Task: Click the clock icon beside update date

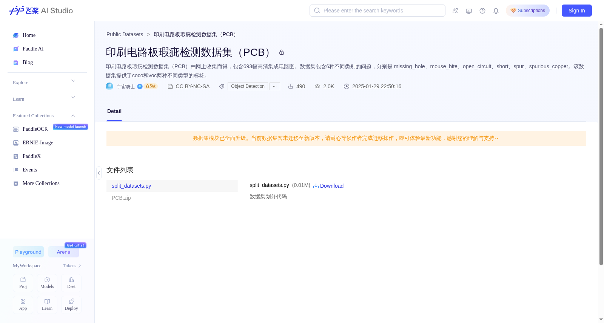Action: [x=347, y=86]
